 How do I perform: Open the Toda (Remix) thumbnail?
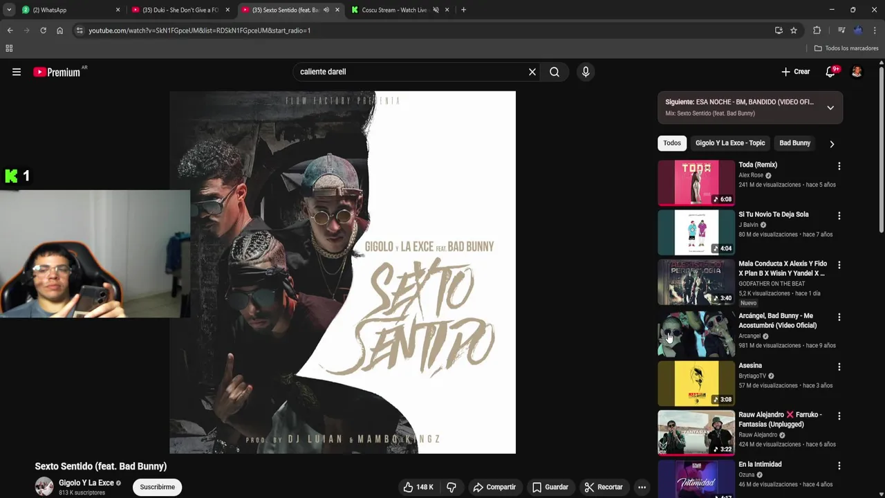click(x=696, y=183)
